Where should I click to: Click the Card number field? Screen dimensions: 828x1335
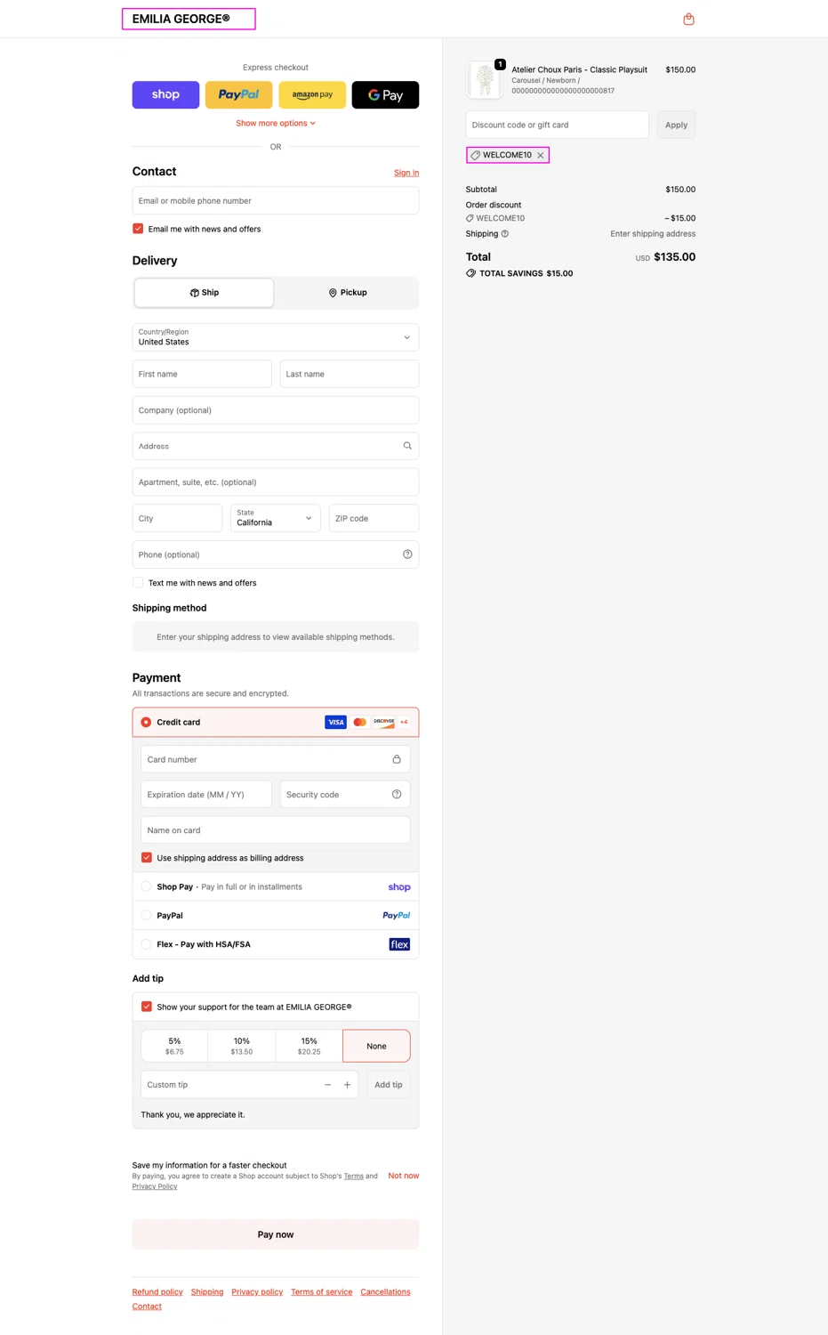pos(276,759)
